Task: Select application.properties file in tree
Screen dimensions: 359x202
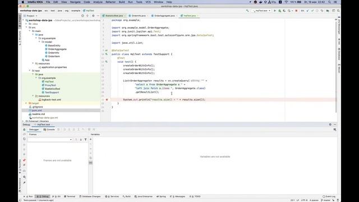Action: (x=54, y=67)
